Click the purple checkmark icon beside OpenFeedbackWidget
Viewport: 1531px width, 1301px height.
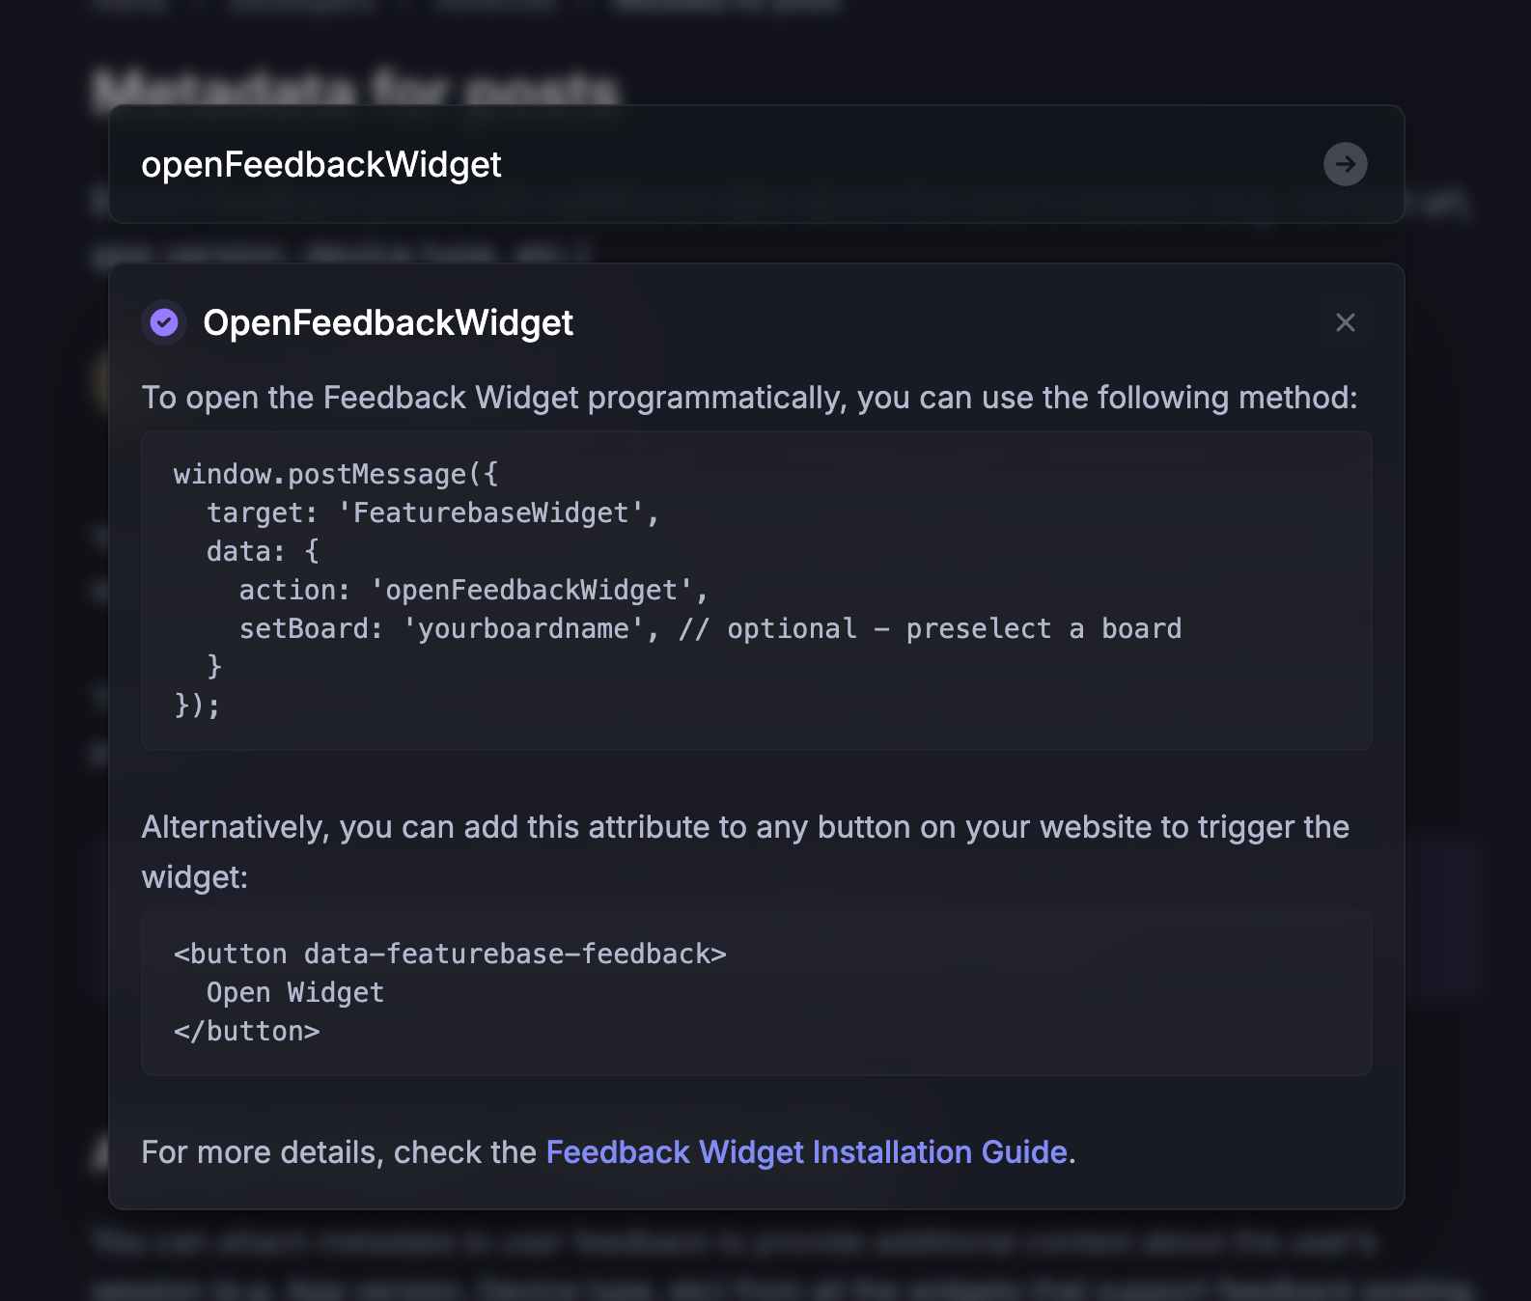[x=164, y=322]
